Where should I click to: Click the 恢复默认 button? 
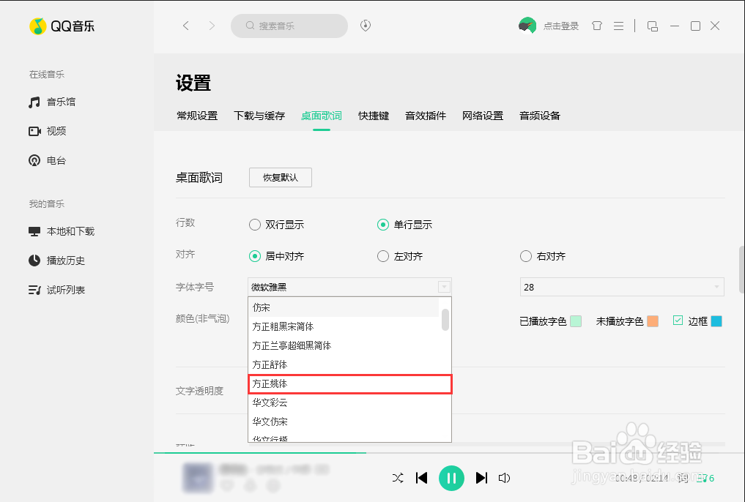[280, 177]
